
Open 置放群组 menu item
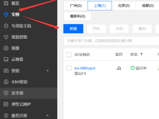click(x=19, y=37)
